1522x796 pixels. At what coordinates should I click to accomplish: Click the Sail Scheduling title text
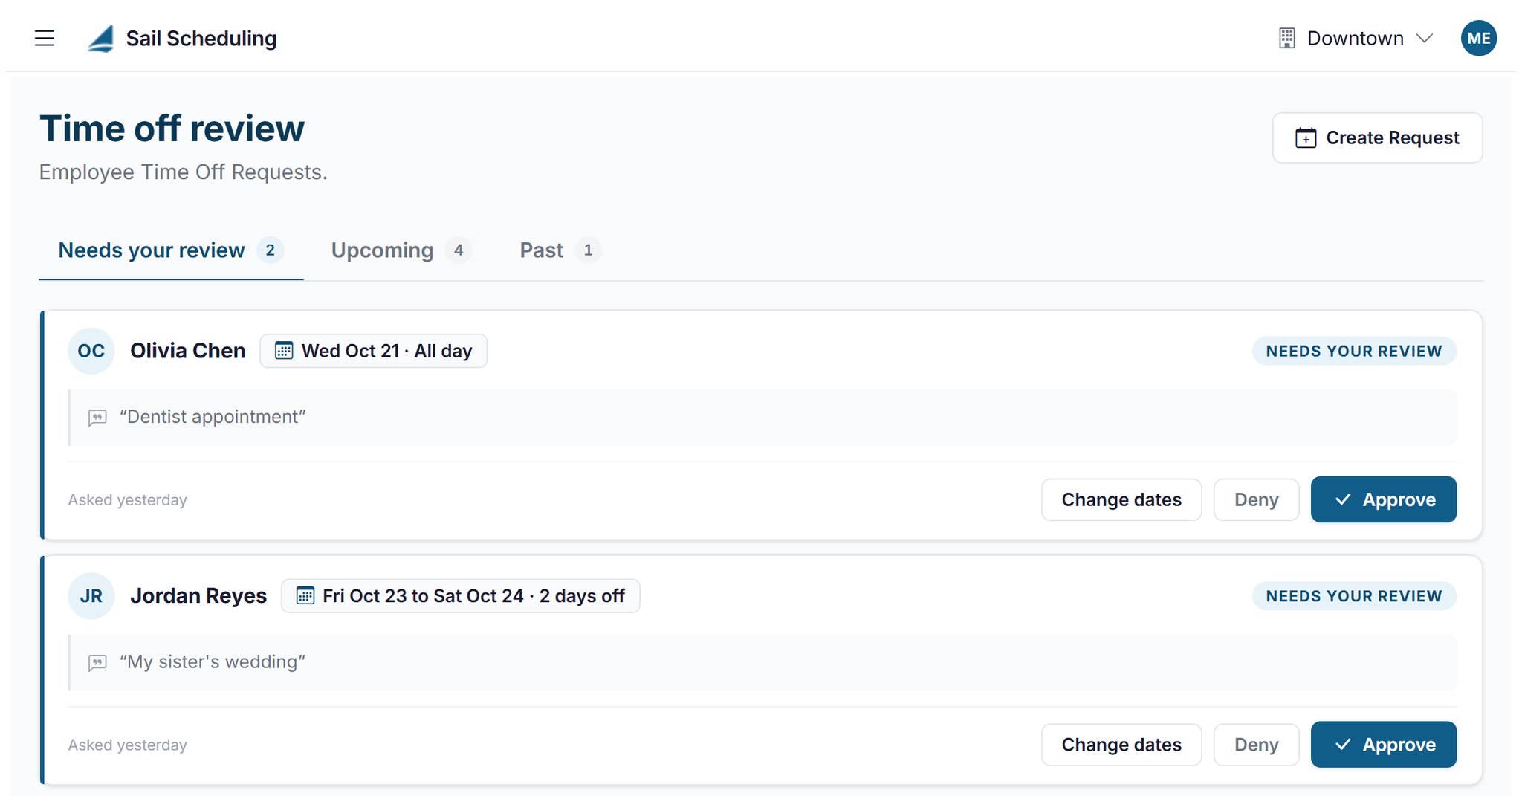201,39
